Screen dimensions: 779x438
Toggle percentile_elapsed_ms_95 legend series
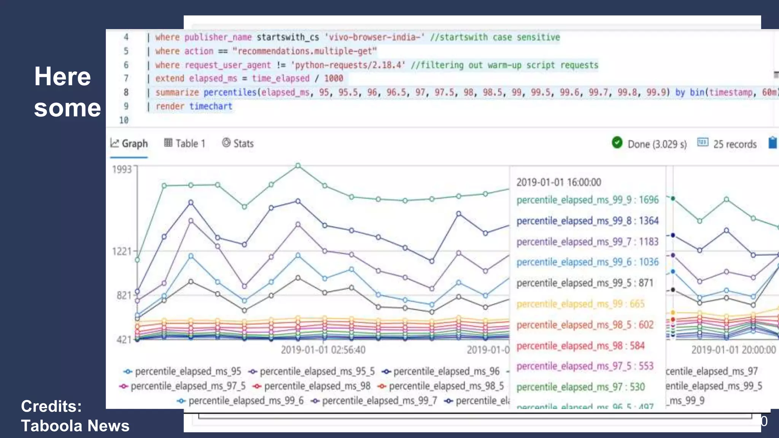coord(182,371)
